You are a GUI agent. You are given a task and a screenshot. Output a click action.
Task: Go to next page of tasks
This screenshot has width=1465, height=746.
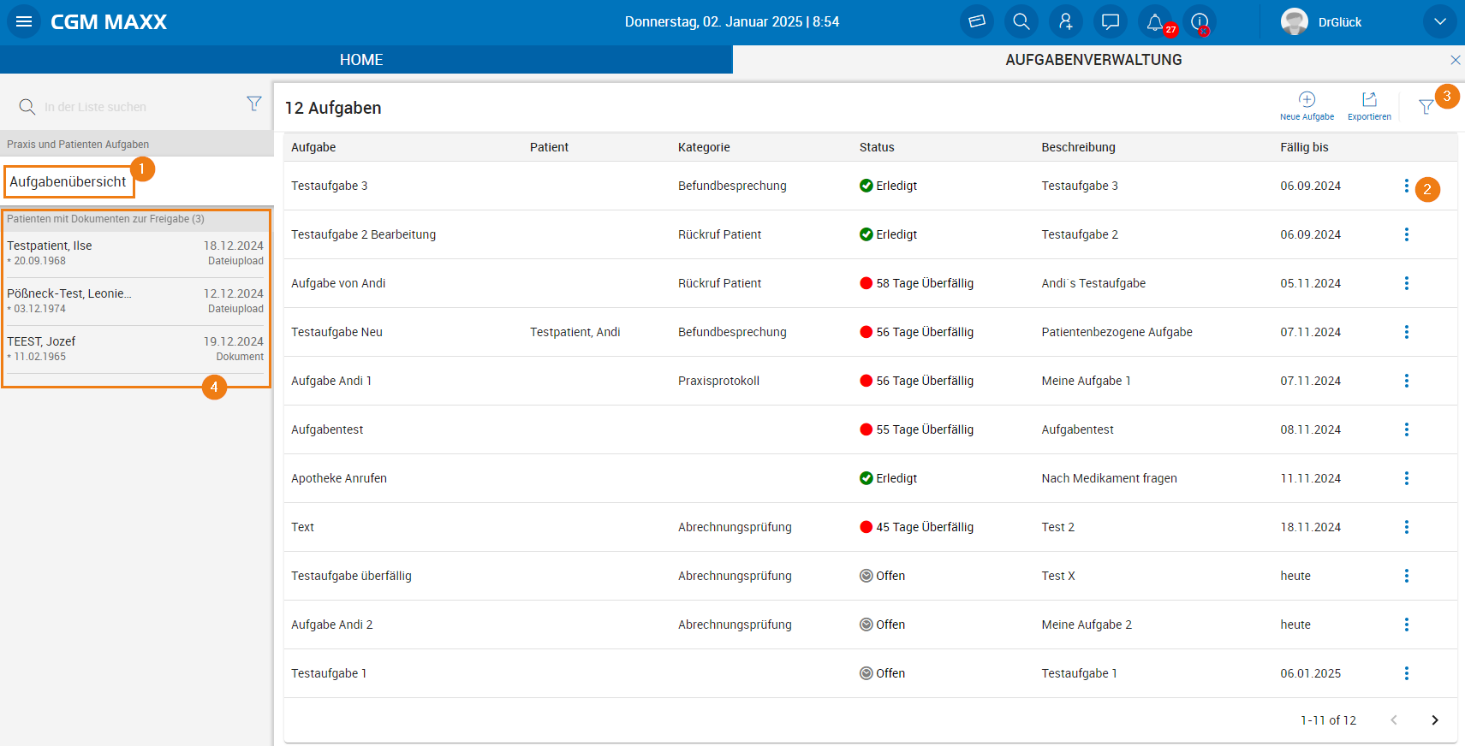[x=1435, y=720]
